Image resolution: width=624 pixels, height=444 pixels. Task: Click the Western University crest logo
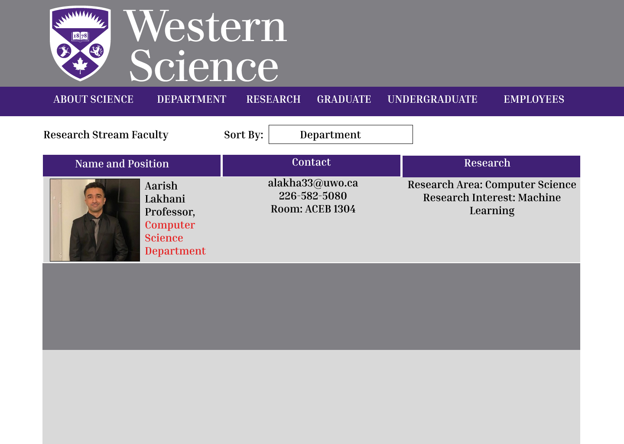pos(80,43)
